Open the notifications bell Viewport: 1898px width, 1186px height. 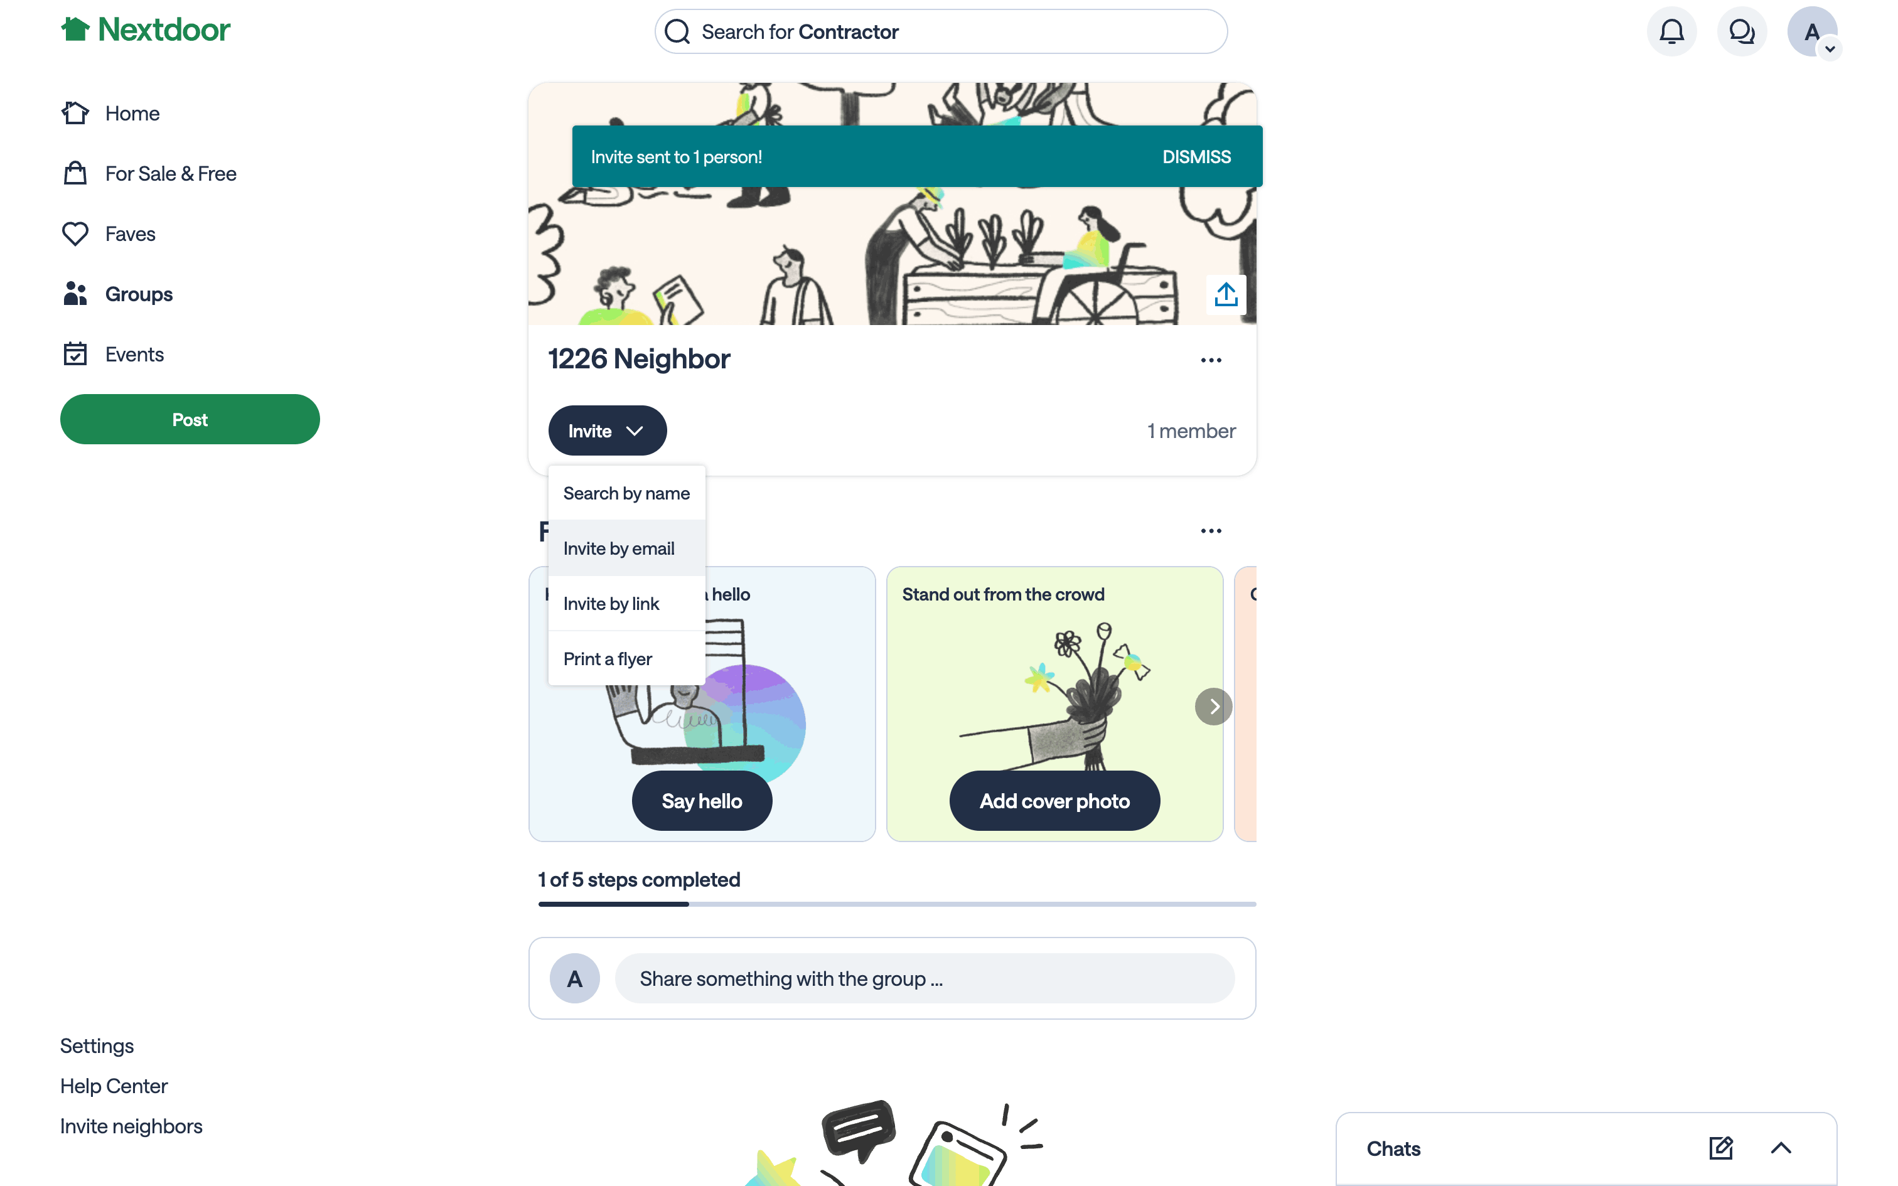pyautogui.click(x=1671, y=31)
